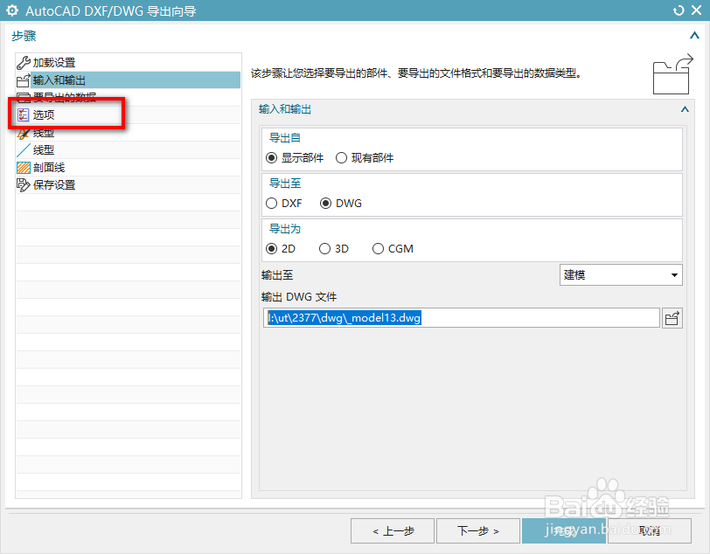Collapse the 步骤 panel
The height and width of the screenshot is (554, 710).
(694, 35)
